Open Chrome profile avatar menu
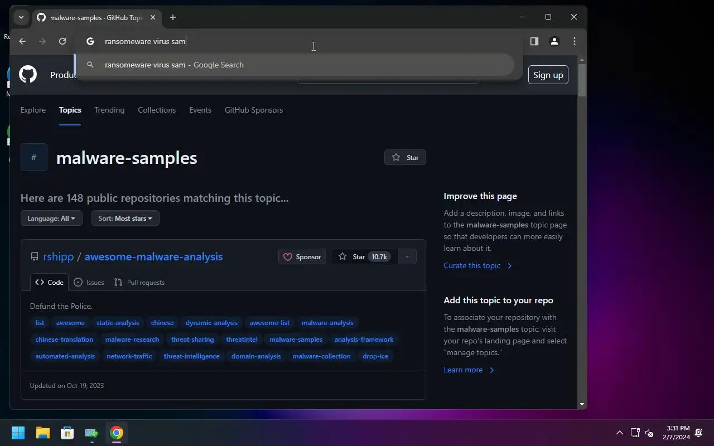 [554, 41]
